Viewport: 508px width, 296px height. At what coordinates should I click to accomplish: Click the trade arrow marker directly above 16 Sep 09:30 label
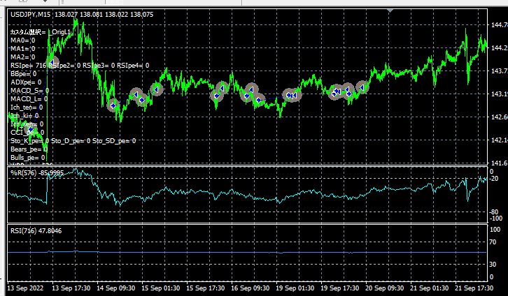tap(251, 89)
